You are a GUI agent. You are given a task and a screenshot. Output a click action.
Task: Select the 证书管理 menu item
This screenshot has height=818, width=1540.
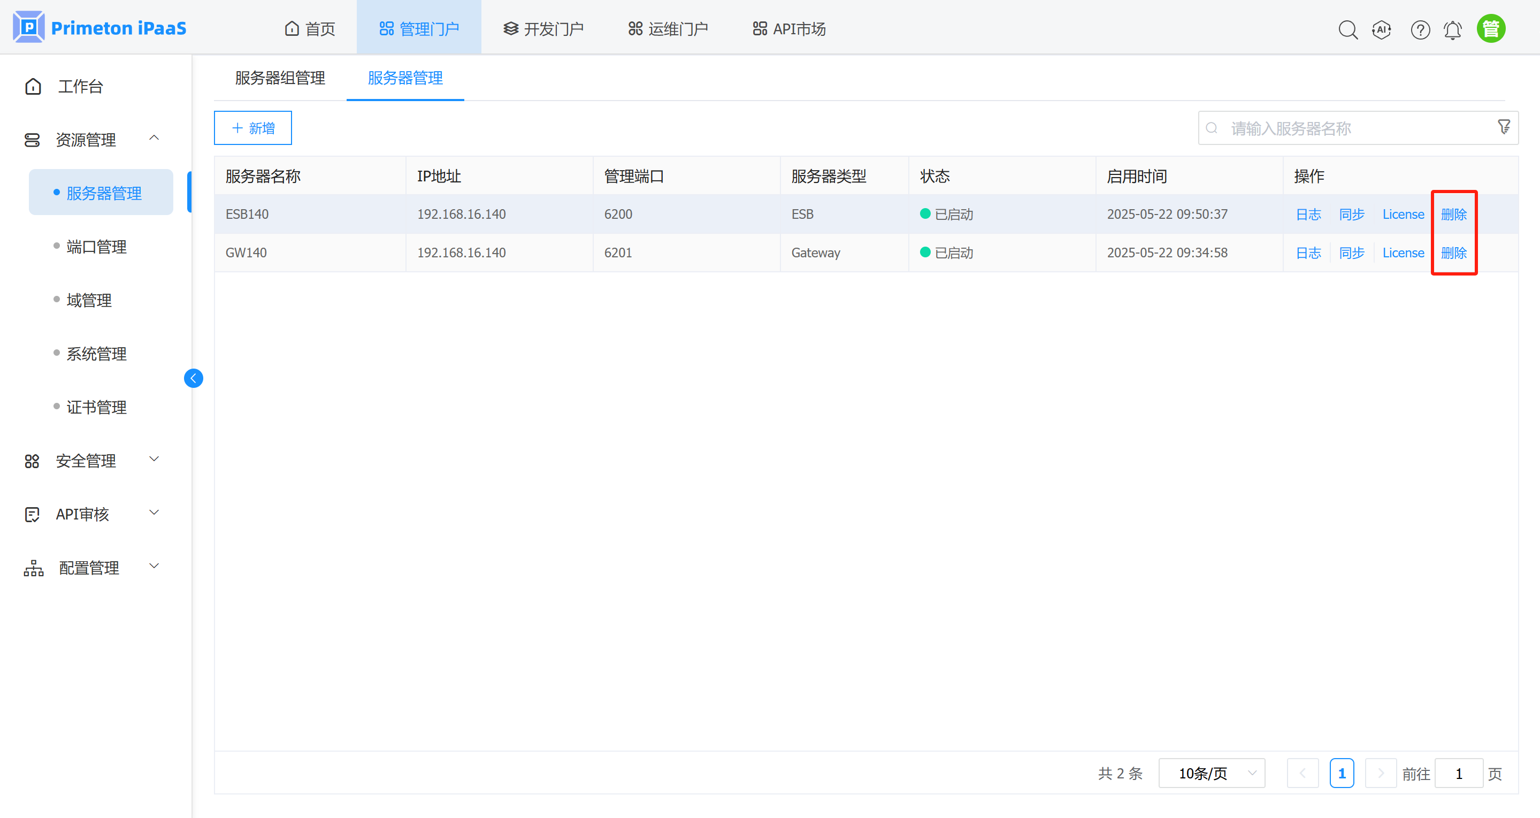point(96,407)
